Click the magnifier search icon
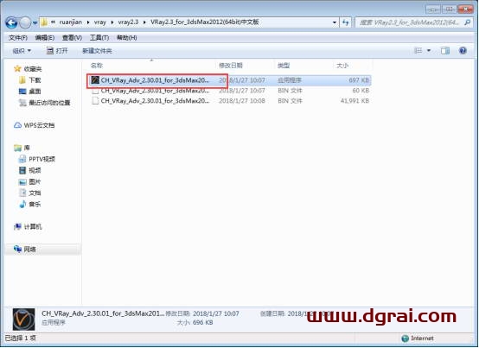The image size is (479, 348). [467, 22]
